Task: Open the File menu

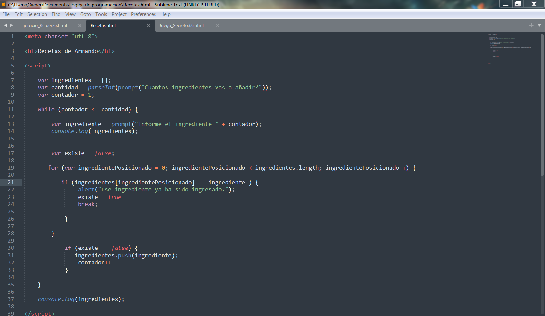Action: click(x=6, y=14)
